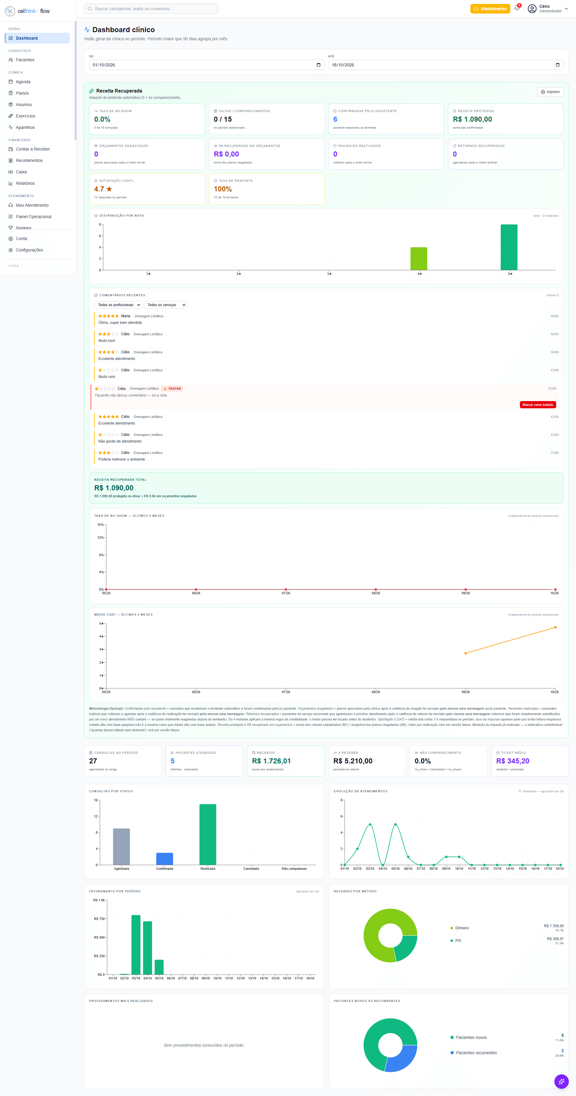Click the A Receber R$ 5.210,00 value

(x=352, y=761)
